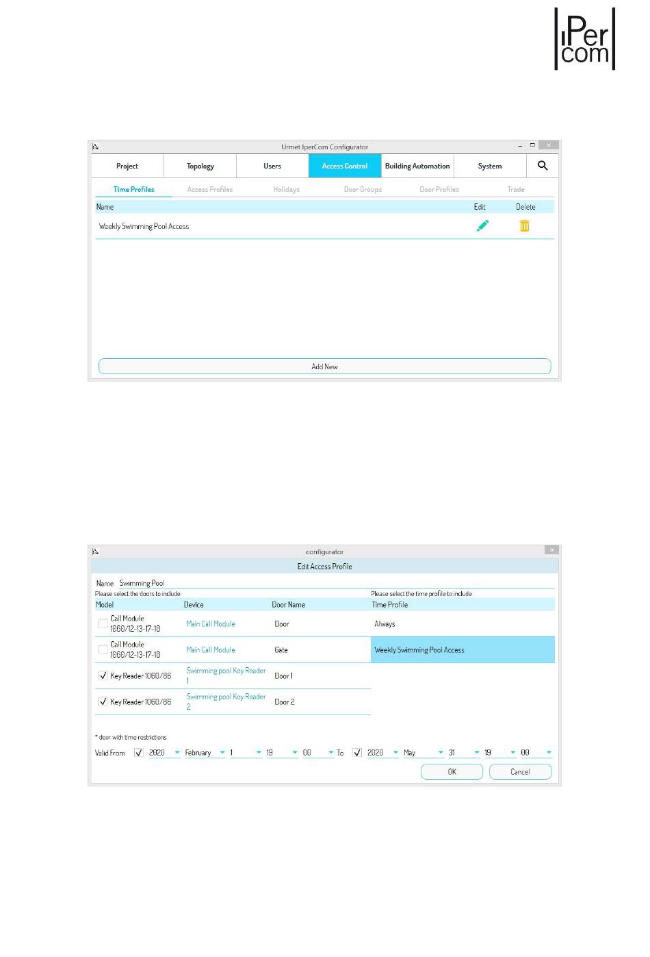Select the Always time profile
This screenshot has height=957, width=650.
click(463, 624)
